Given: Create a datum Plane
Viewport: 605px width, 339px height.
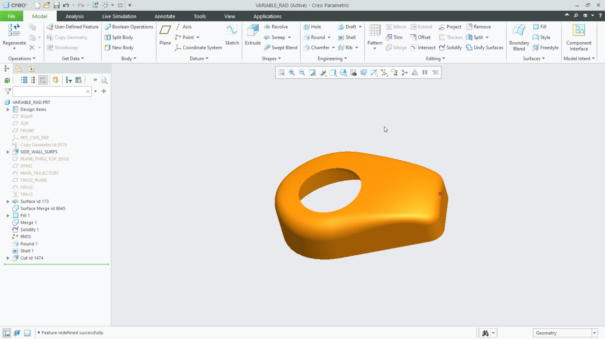Looking at the screenshot, I should (x=165, y=35).
